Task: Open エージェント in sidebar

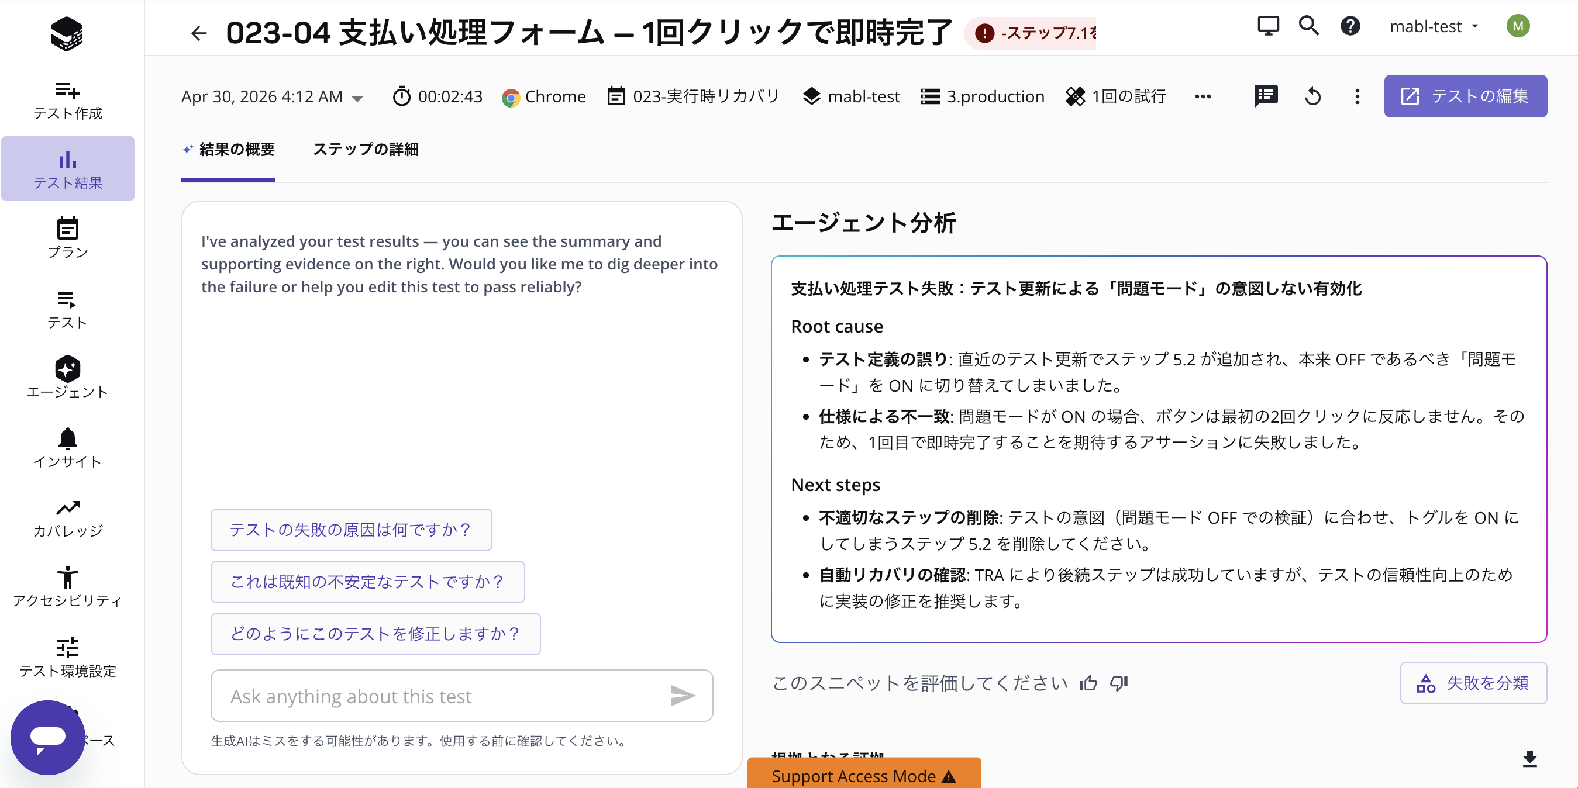Action: pos(67,378)
